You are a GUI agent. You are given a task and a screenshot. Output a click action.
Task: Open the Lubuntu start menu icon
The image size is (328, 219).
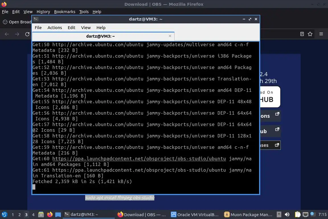click(x=4, y=214)
